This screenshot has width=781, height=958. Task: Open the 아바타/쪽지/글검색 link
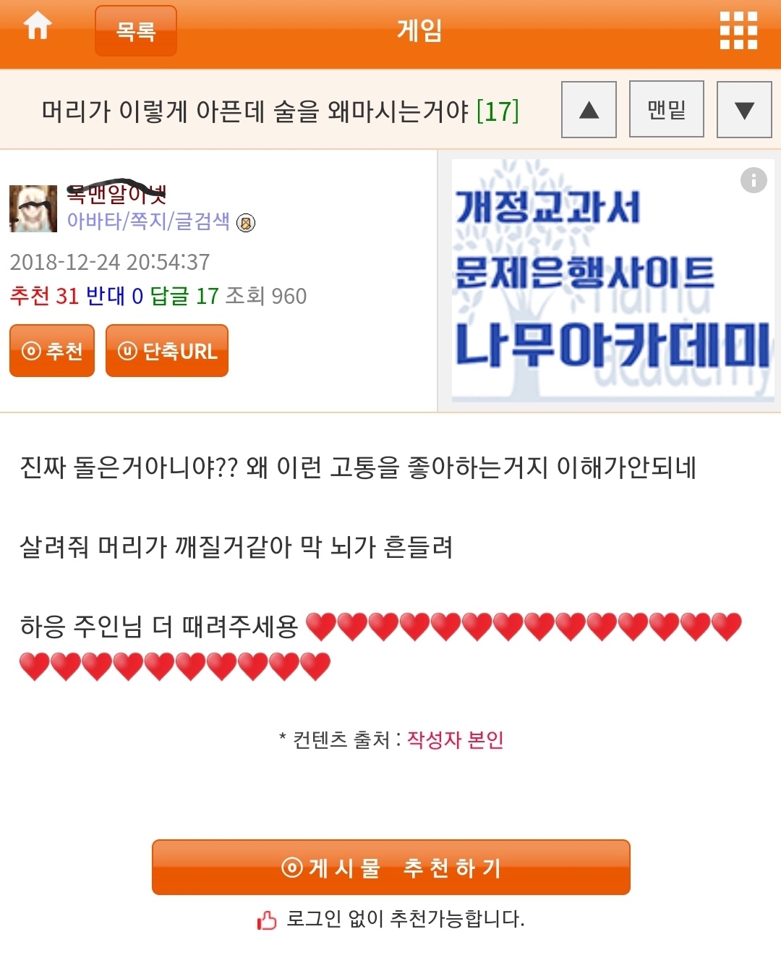pyautogui.click(x=148, y=221)
